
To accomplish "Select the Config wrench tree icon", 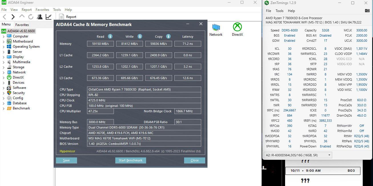I will point(9,98).
